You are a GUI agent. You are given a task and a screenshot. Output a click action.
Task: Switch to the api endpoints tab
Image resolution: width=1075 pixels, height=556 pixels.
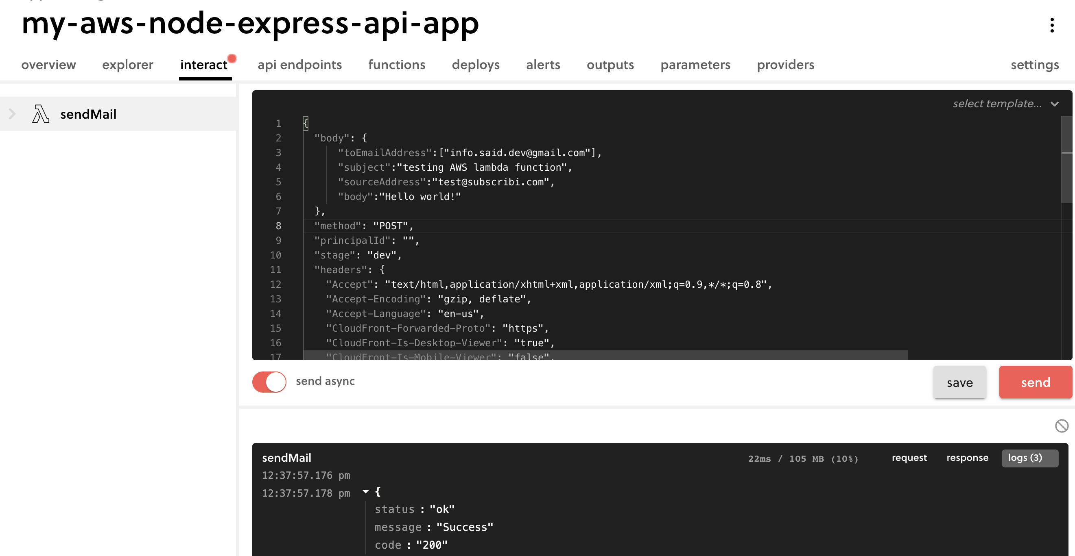[x=299, y=65]
